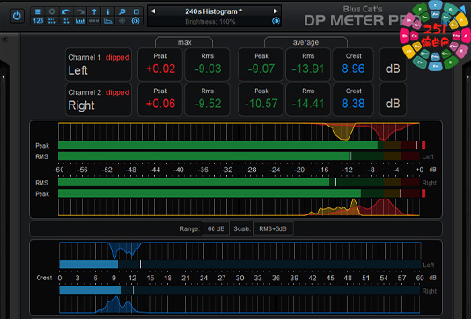The width and height of the screenshot is (471, 319).
Task: Click the 'dB' unit box in Left row
Action: (393, 65)
